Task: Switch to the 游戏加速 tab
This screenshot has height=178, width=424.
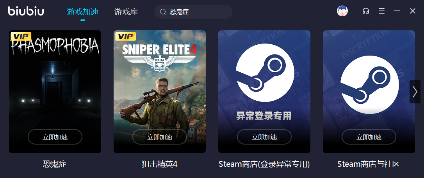Action: 83,12
